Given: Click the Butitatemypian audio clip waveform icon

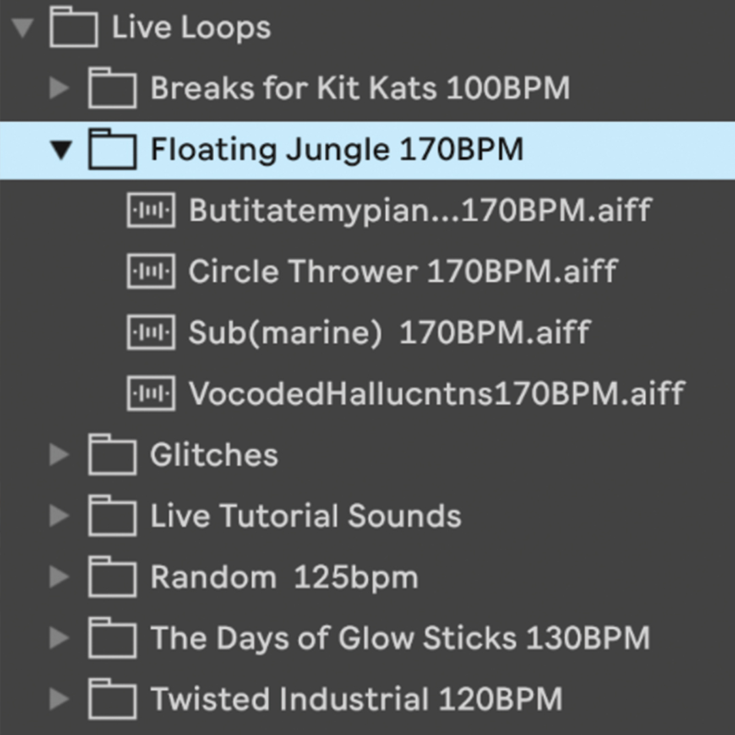Looking at the screenshot, I should pyautogui.click(x=151, y=210).
